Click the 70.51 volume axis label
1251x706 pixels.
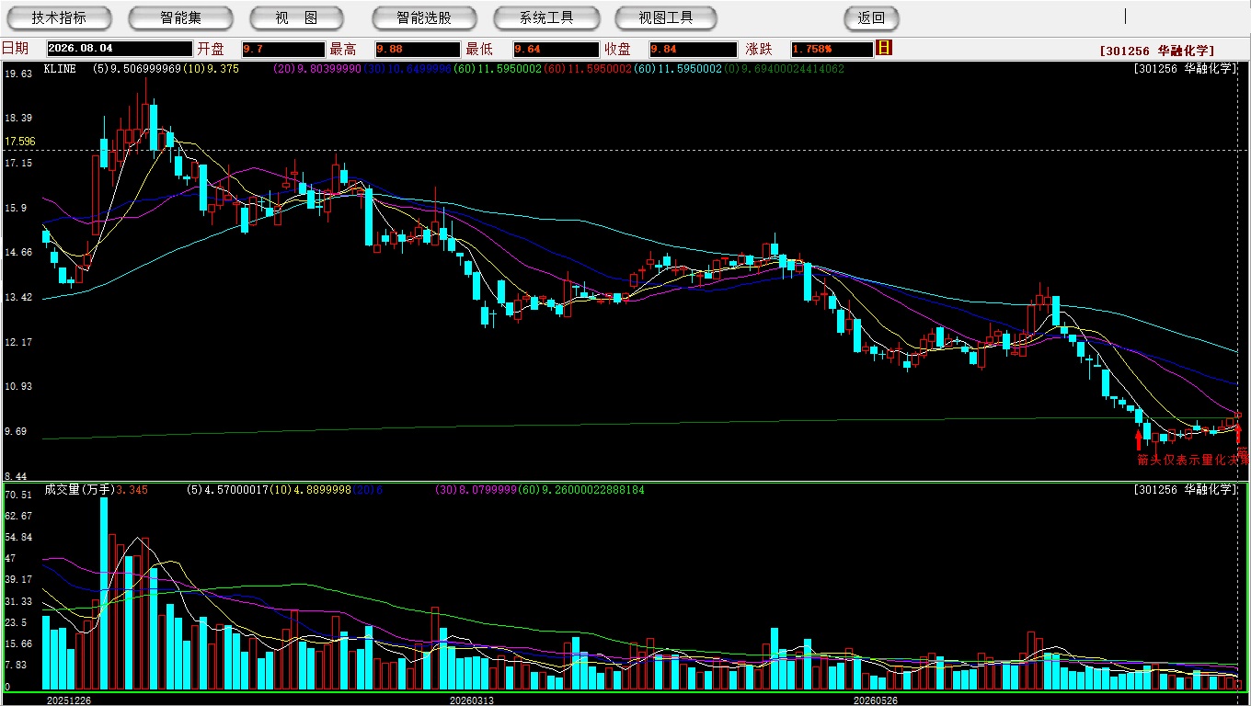pos(18,495)
